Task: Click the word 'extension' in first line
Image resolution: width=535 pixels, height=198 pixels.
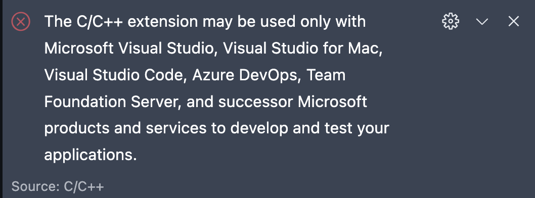Action: [x=163, y=22]
